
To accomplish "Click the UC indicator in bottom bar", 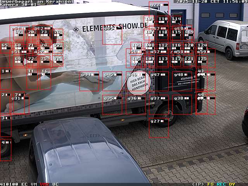I will pos(55,184).
